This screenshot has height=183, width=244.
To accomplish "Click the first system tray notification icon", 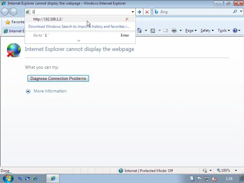I will click(192, 179).
